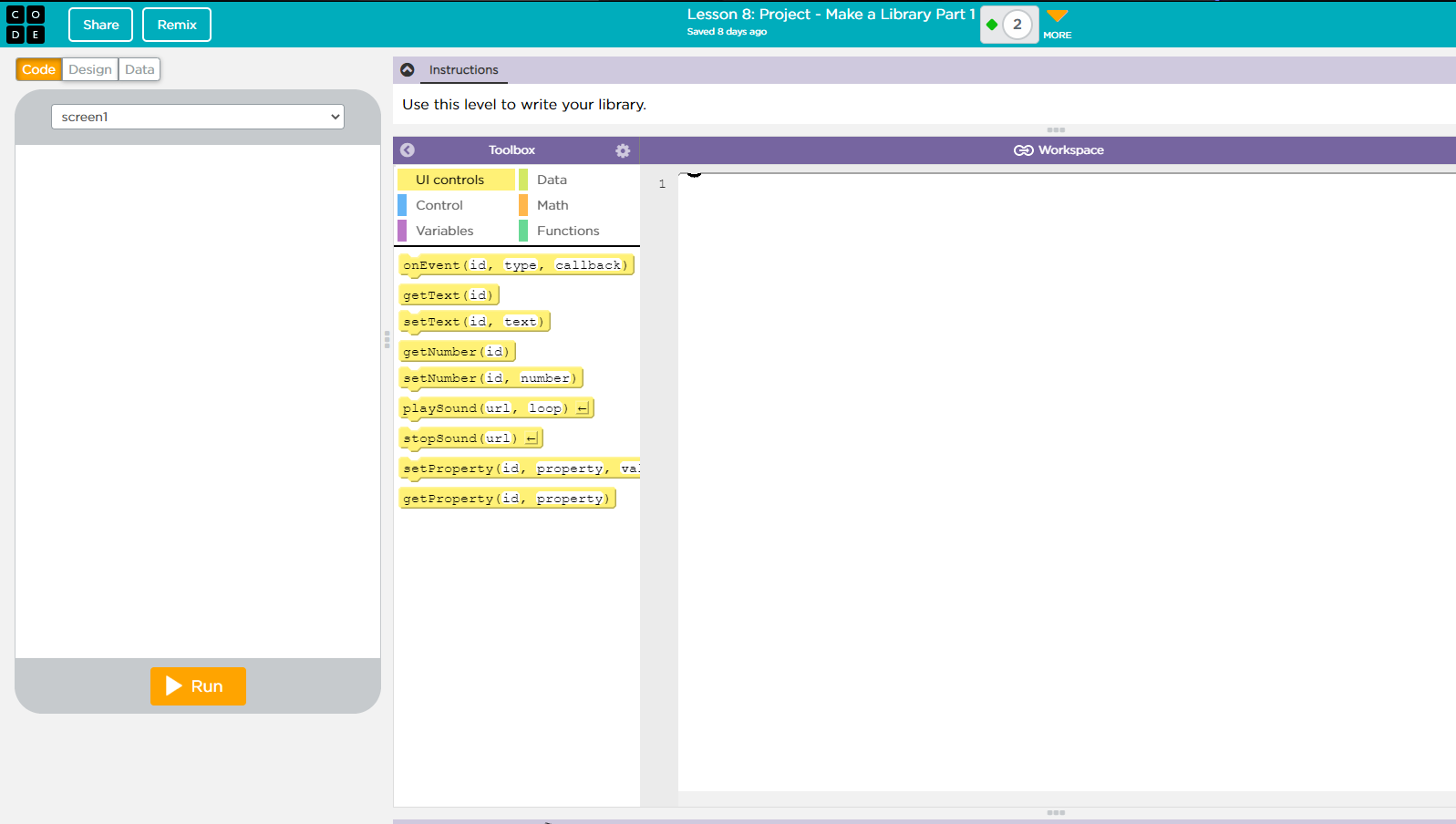Open the screen1 screen selector dropdown
1456x824 pixels.
[x=198, y=117]
